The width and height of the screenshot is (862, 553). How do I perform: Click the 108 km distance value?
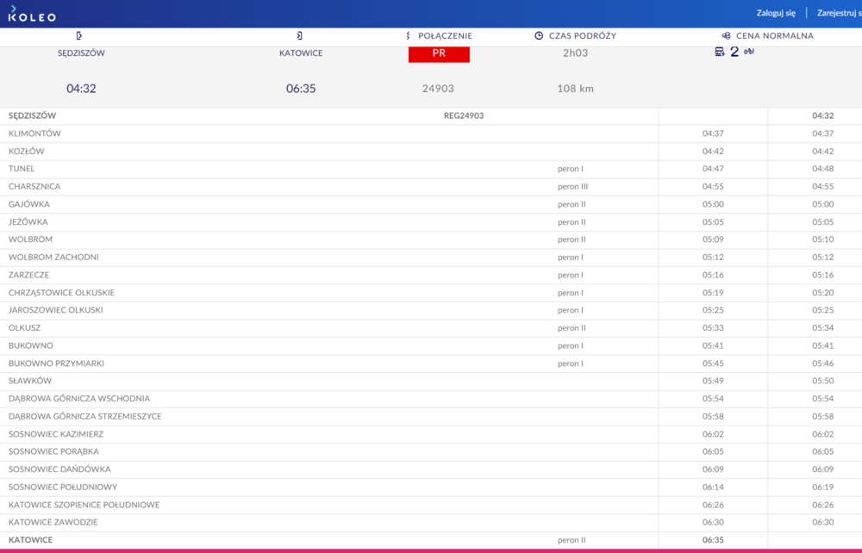tap(575, 89)
